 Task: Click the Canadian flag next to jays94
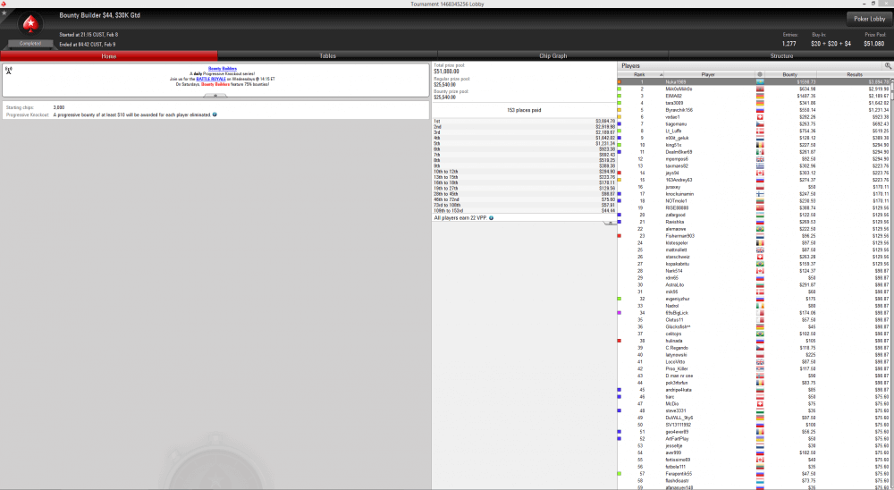pyautogui.click(x=760, y=173)
